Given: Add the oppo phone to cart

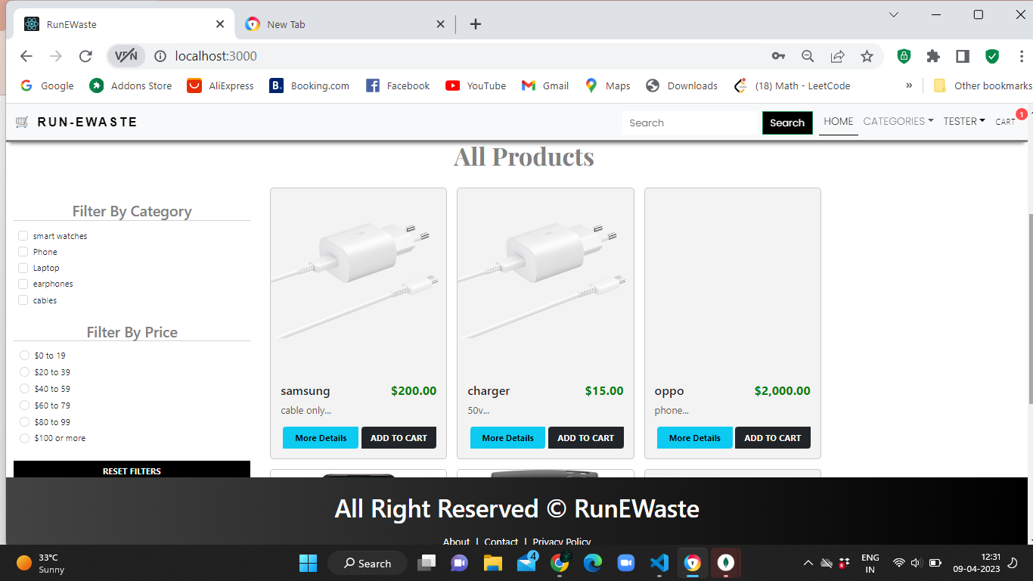Looking at the screenshot, I should (773, 438).
